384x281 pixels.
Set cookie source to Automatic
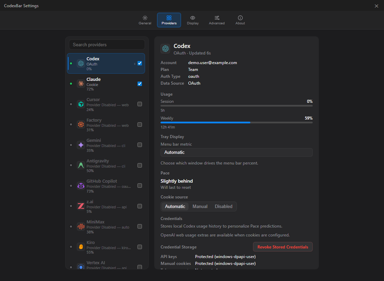(175, 206)
